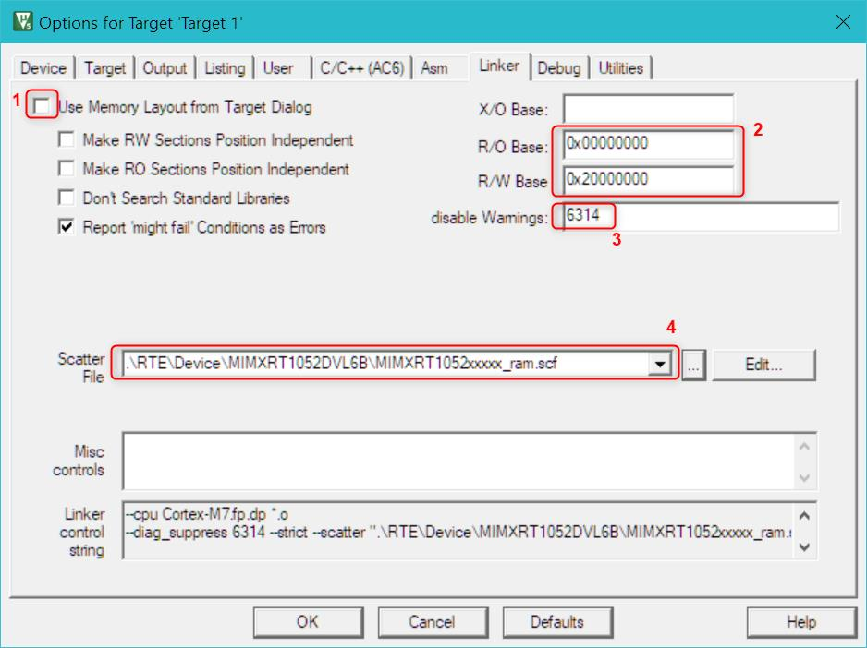Check Make RO Sections Position Independent
This screenshot has width=867, height=648.
pyautogui.click(x=67, y=168)
